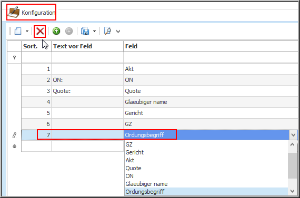
Task: Click the new row Text vor Feld cell
Action: click(87, 146)
